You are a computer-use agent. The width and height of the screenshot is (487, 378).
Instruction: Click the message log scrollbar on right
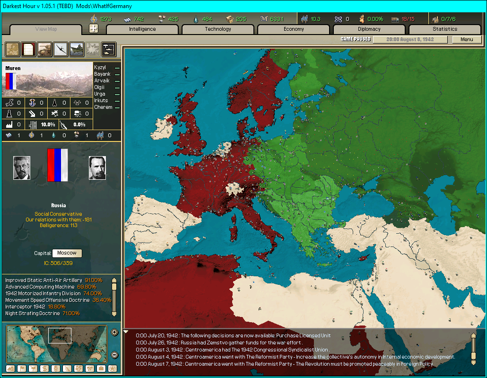[473, 349]
